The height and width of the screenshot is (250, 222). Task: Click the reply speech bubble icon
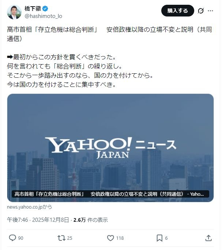click(x=12, y=238)
